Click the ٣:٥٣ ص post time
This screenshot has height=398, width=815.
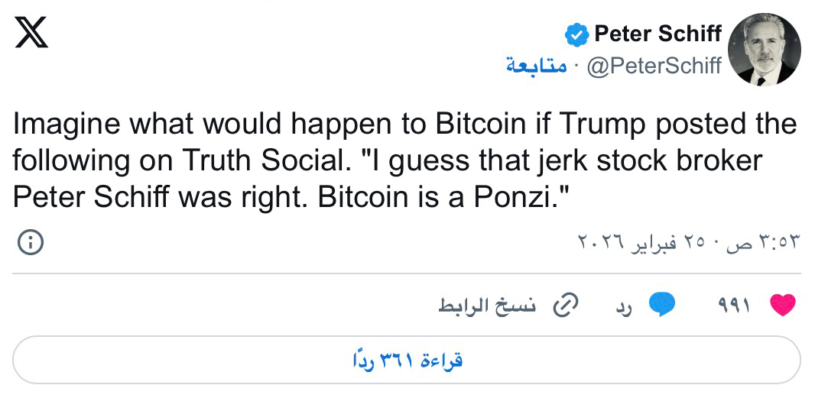(767, 243)
